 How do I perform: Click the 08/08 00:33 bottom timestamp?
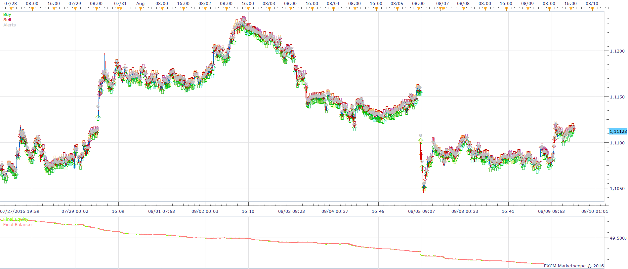point(465,211)
